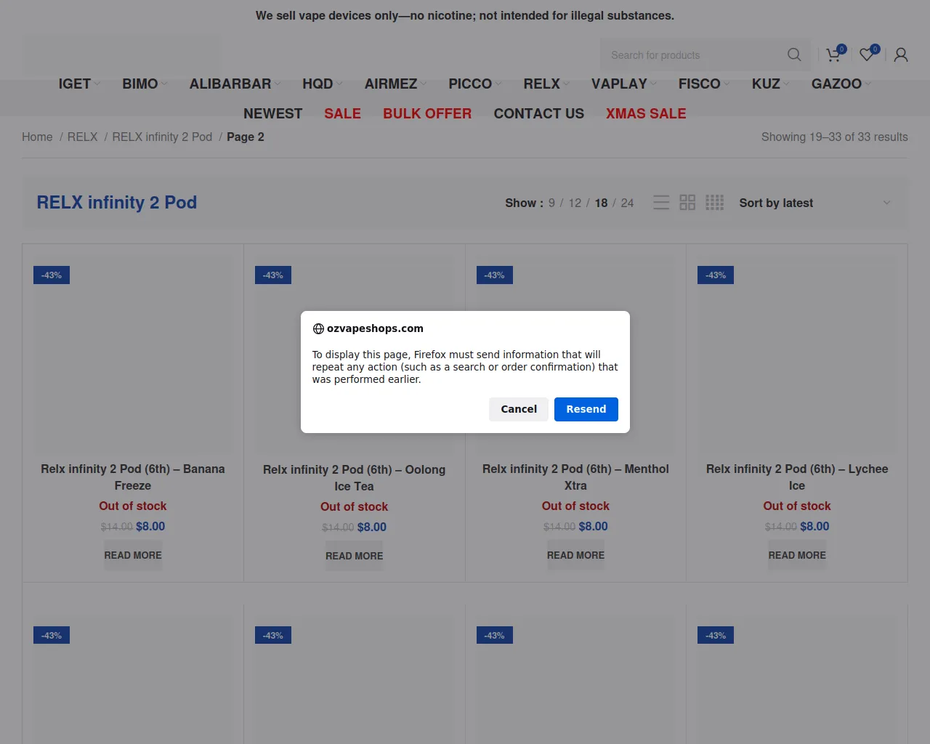Show 24 products per page
Viewport: 930px width, 744px height.
coord(627,203)
